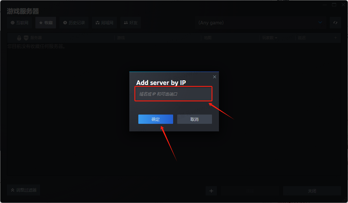Click the password lock column icon
Image resolution: width=348 pixels, height=203 pixels.
tap(19, 38)
